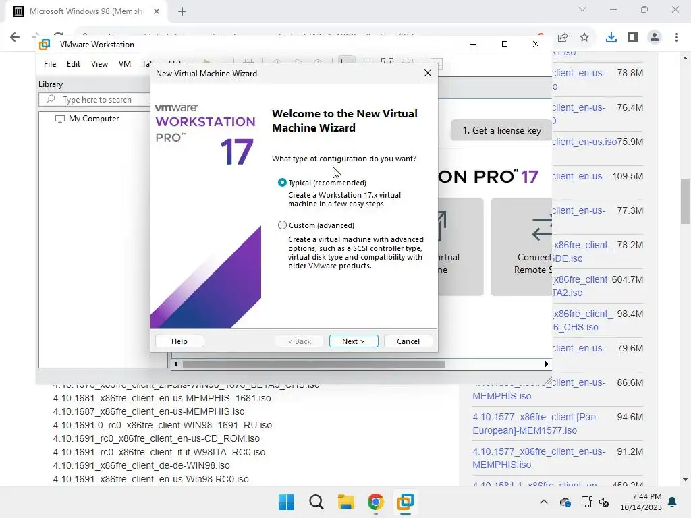The height and width of the screenshot is (518, 691).
Task: Click the 4.10.1691_rc0 en-us-CD_ROM.iso entry
Action: pyautogui.click(x=156, y=438)
